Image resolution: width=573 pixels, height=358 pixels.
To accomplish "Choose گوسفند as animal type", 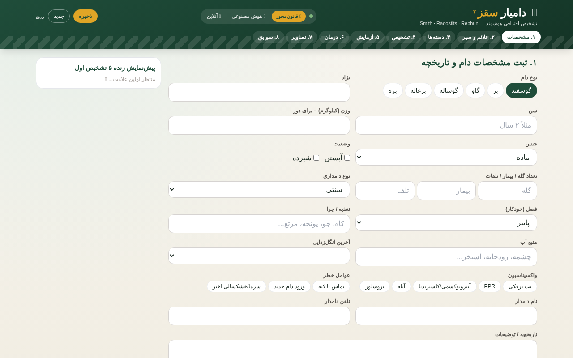I will point(522,90).
